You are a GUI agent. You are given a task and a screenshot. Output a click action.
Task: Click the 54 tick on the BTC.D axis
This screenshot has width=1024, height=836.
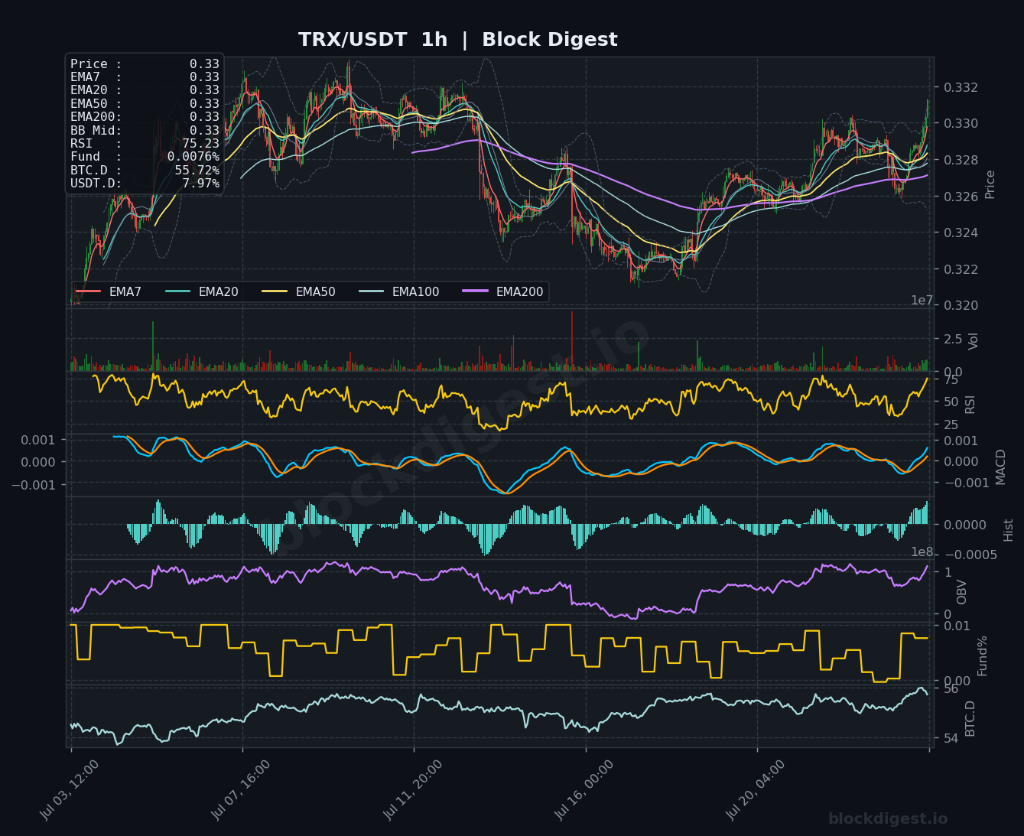(951, 739)
